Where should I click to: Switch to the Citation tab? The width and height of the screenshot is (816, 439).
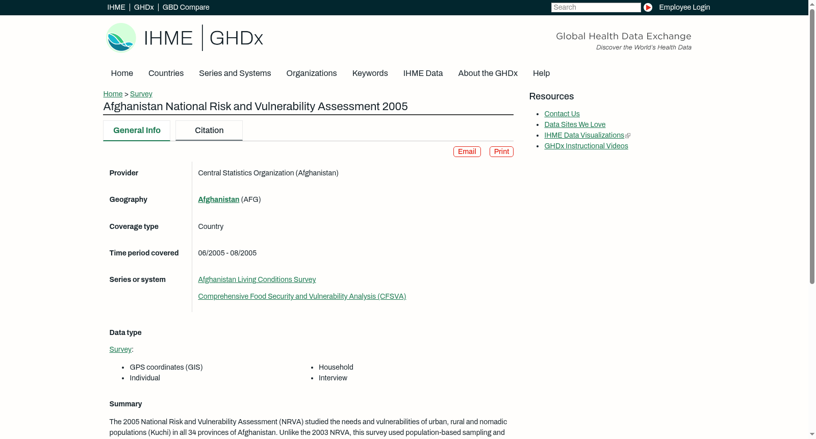(x=209, y=131)
